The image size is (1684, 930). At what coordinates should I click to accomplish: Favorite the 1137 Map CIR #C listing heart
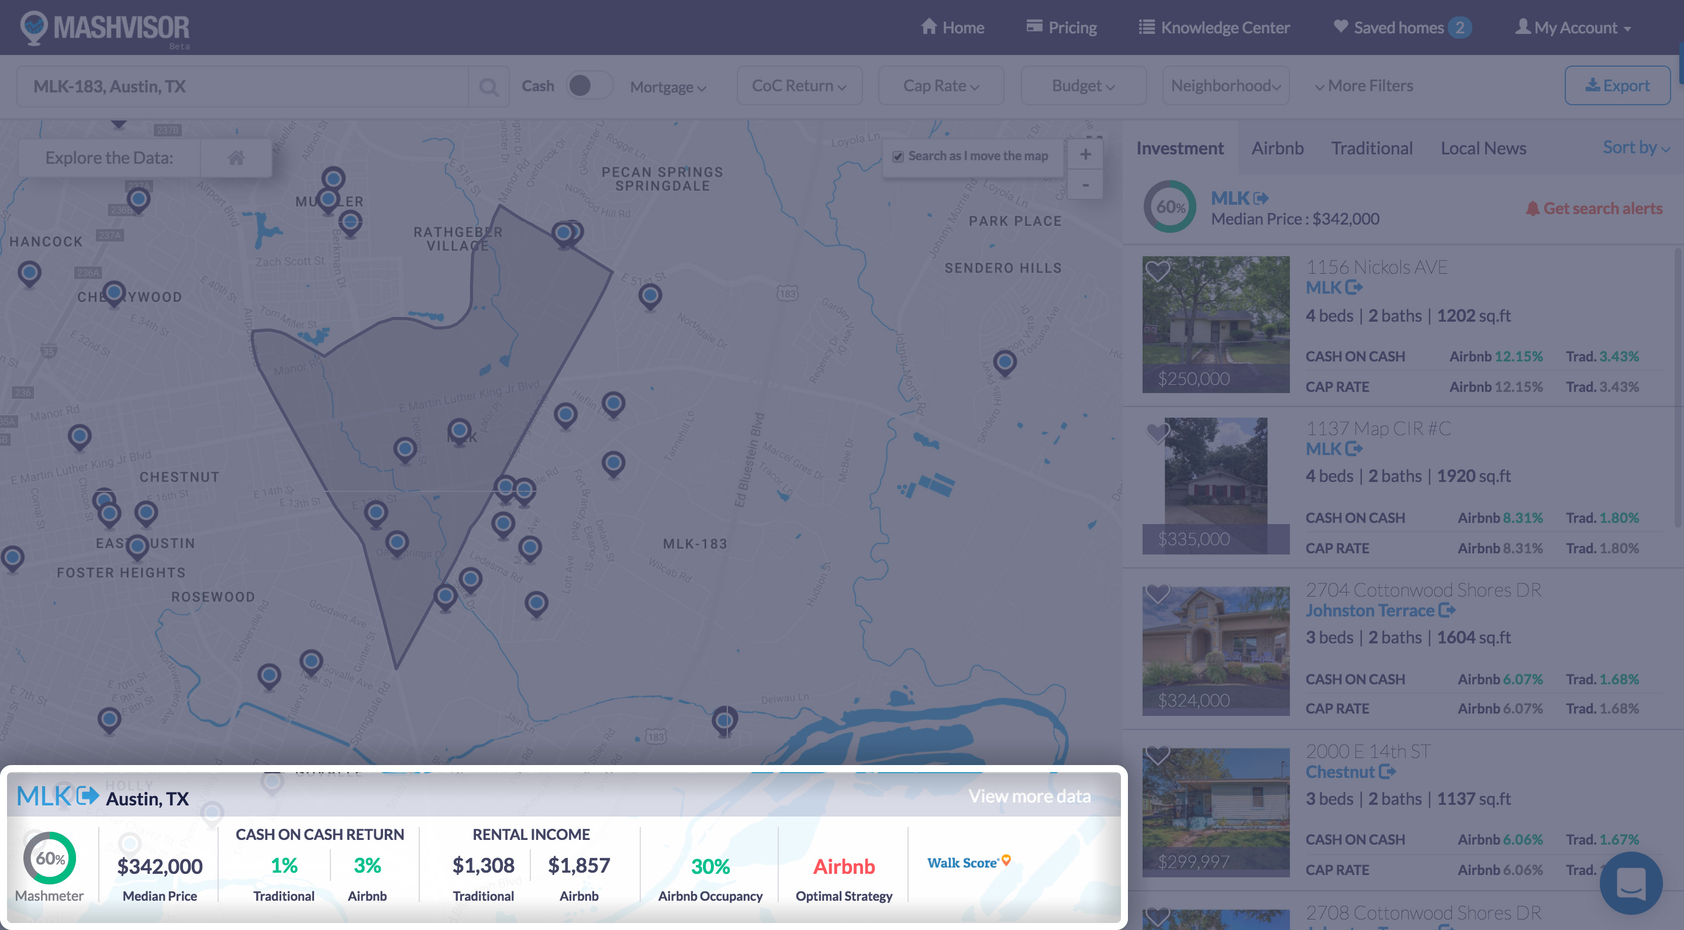click(x=1158, y=432)
